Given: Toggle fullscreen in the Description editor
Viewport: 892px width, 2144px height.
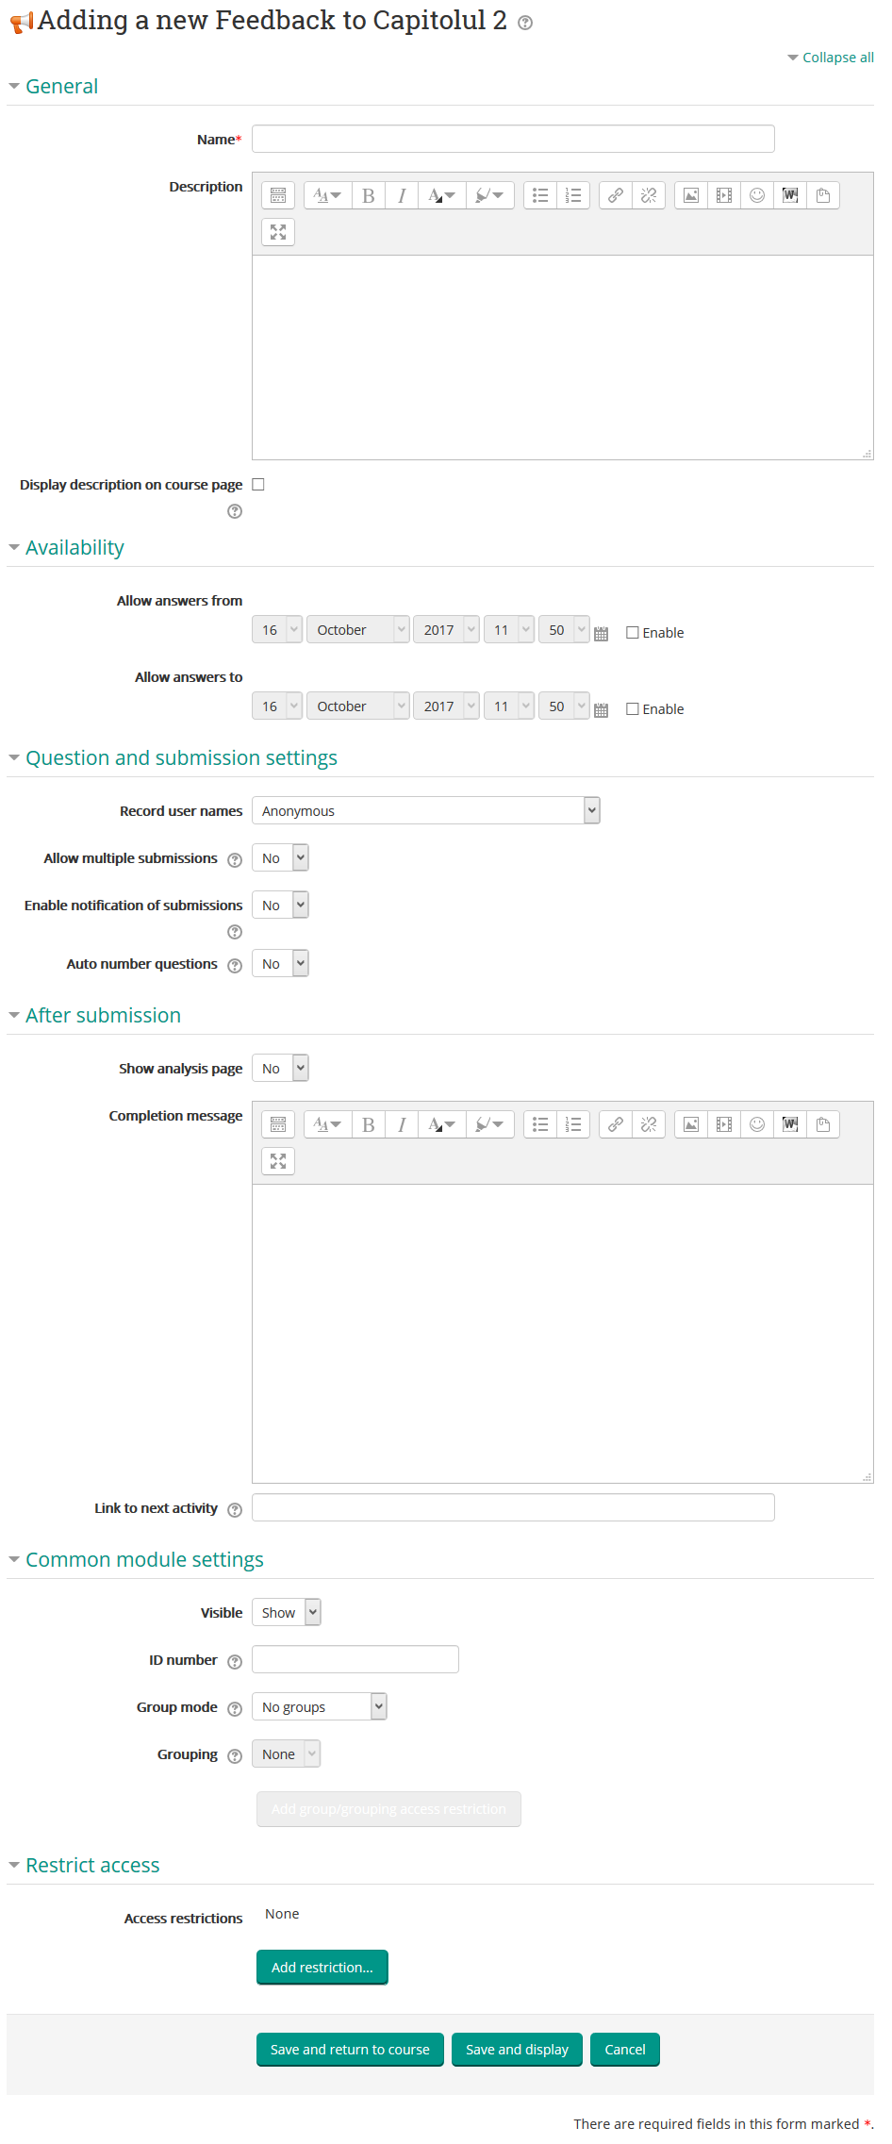Looking at the screenshot, I should [278, 232].
